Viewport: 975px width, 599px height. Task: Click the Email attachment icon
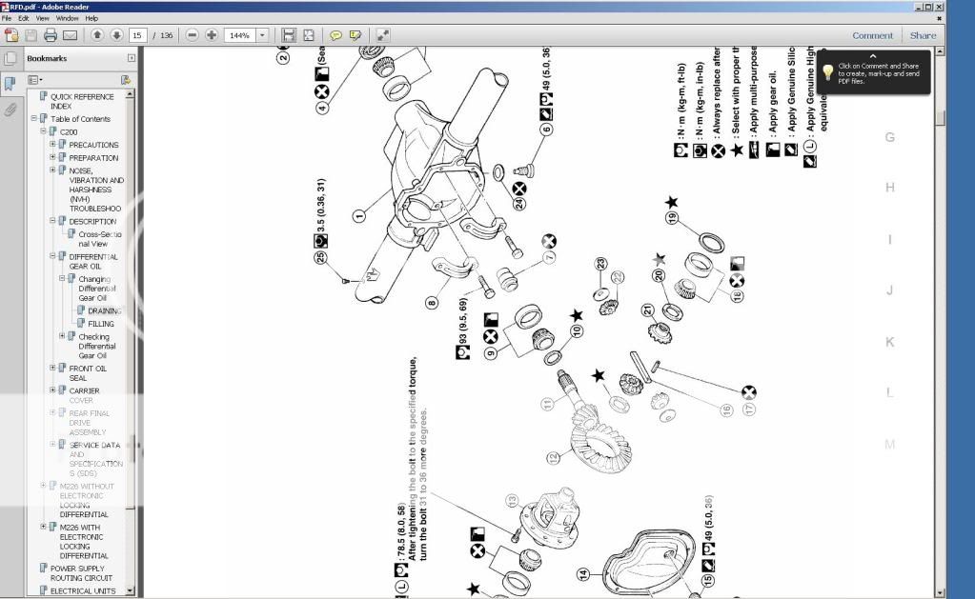[69, 34]
